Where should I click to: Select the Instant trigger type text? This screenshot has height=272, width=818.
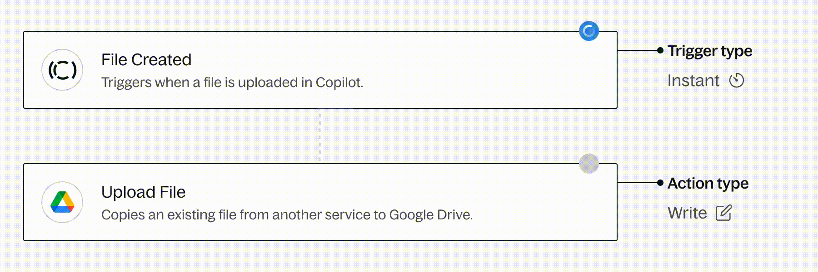click(x=693, y=81)
